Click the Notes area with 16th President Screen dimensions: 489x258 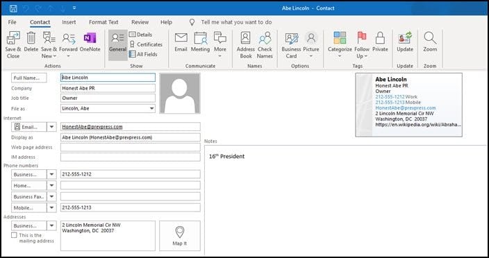(346, 200)
